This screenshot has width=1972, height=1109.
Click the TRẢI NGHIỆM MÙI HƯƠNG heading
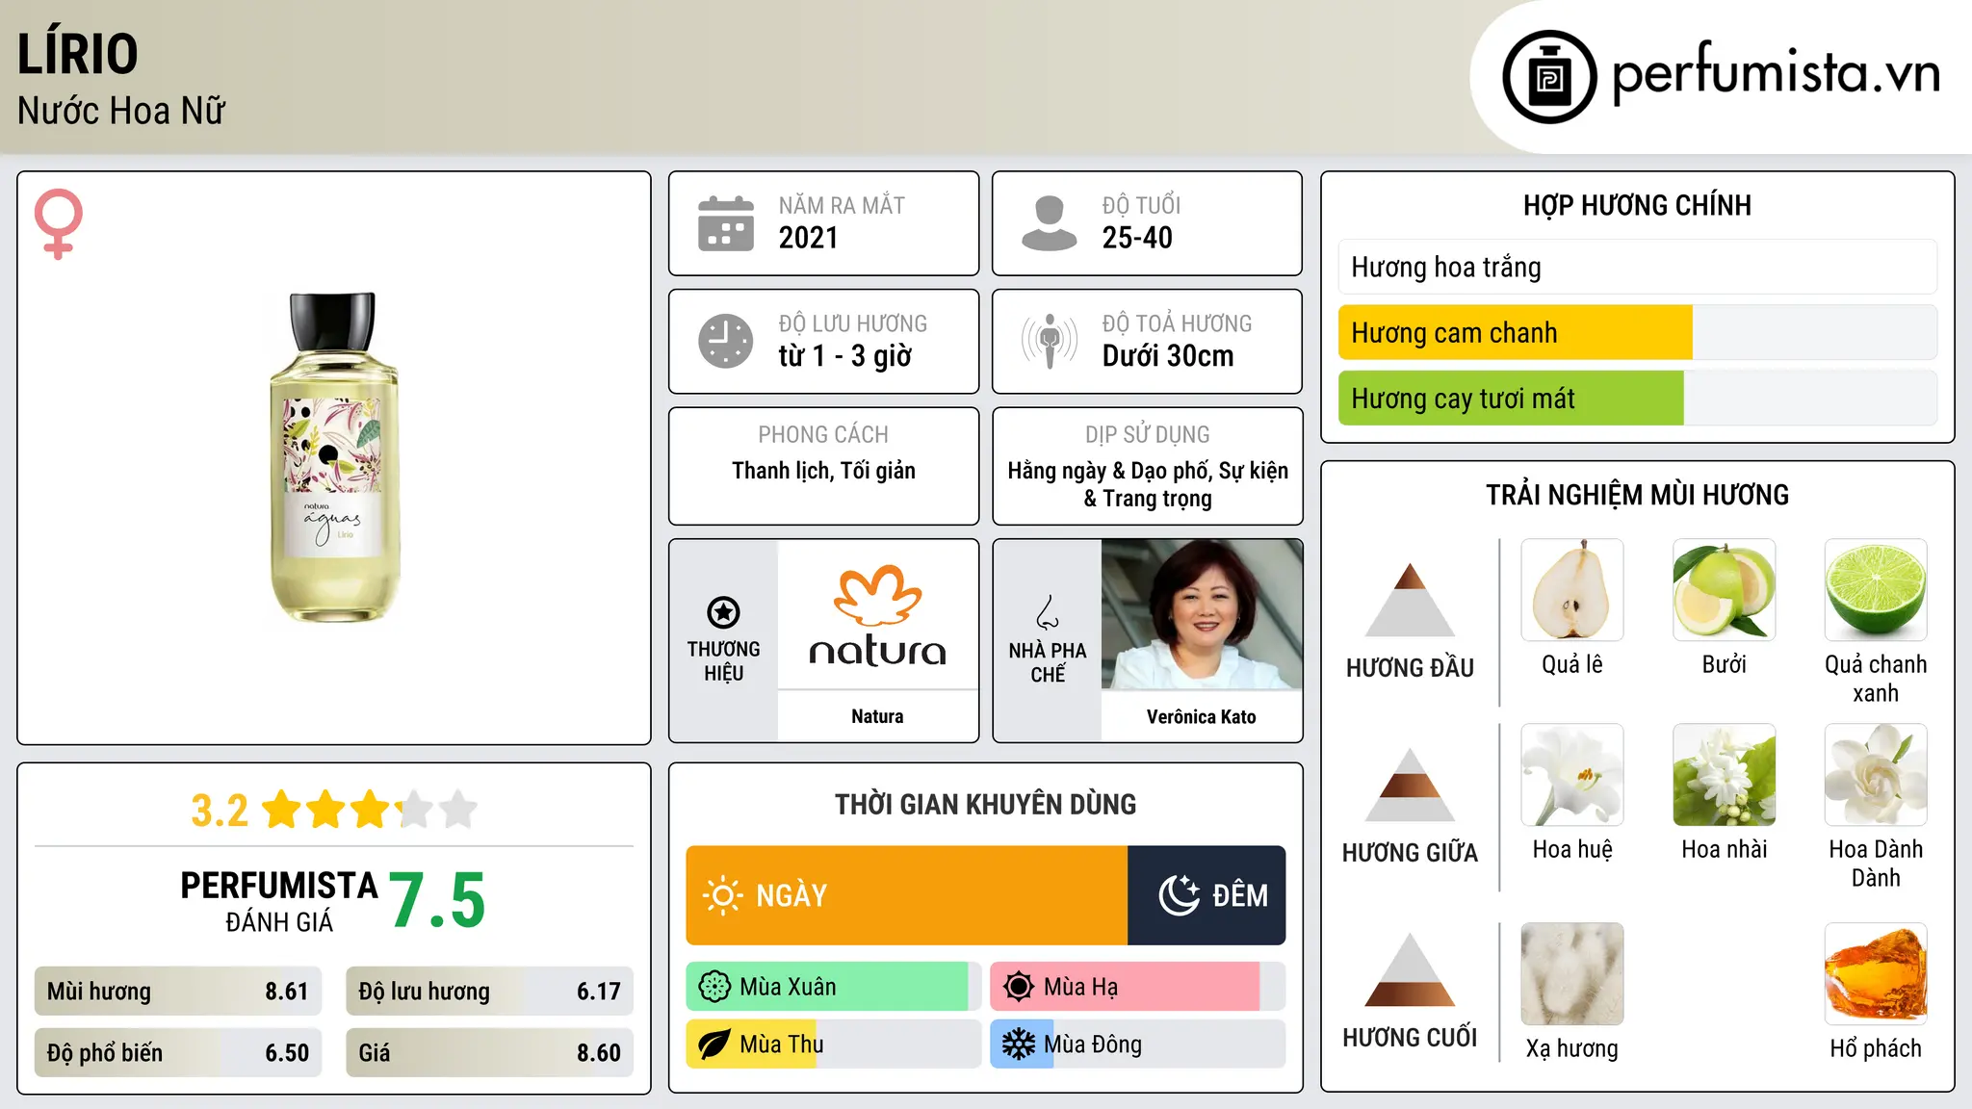point(1637,495)
